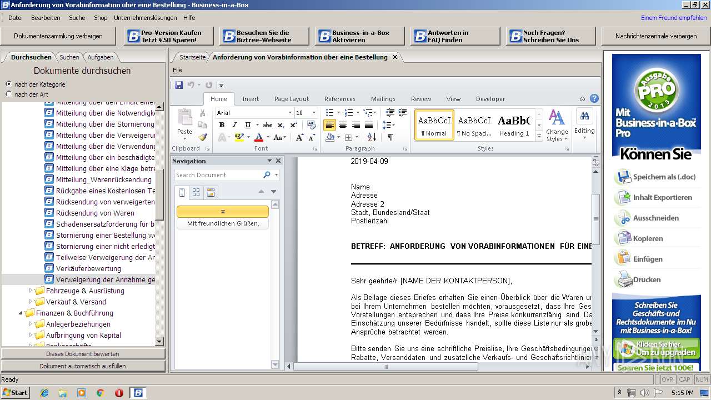Open the Change Styles menu
The height and width of the screenshot is (400, 711).
[557, 126]
